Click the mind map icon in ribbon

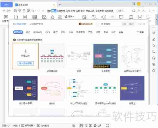pos(104,17)
